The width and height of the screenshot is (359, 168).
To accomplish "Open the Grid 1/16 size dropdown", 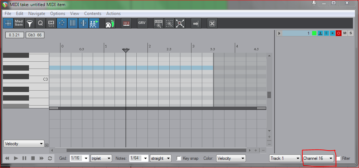I will [79, 158].
